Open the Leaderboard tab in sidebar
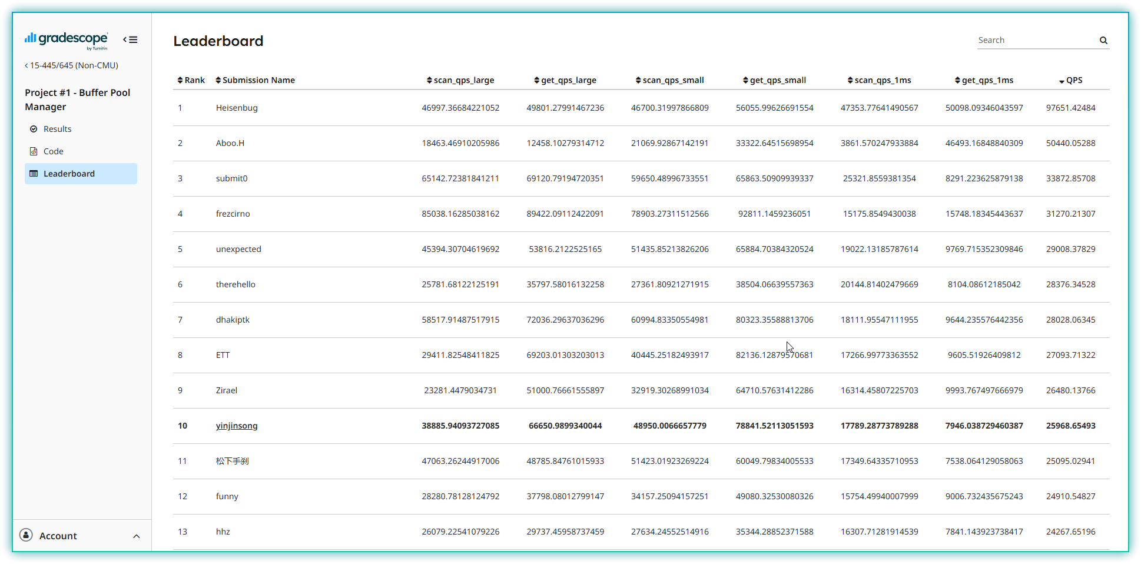This screenshot has width=1141, height=564. pos(69,174)
